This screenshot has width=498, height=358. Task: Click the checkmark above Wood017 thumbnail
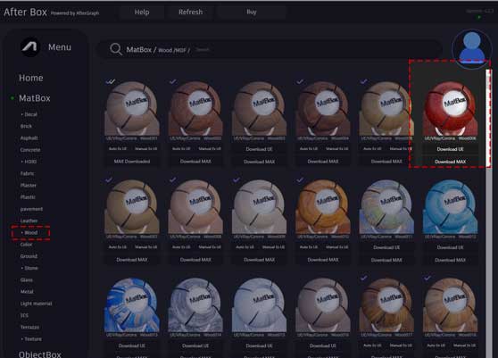coord(364,278)
